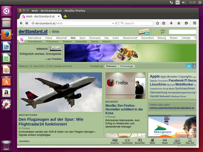Open the Flightradar24 article headline
The image size is (203, 152).
[x=51, y=122]
